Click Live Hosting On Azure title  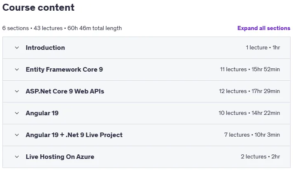[60, 157]
